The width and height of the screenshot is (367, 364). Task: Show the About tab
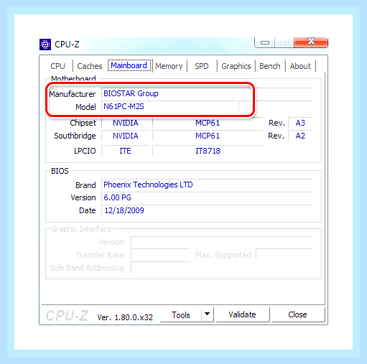[x=300, y=66]
